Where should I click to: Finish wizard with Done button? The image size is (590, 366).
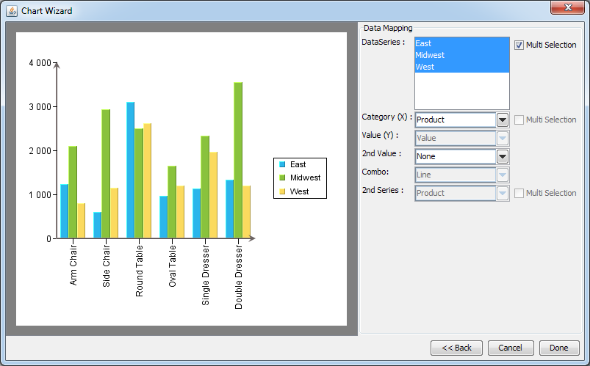558,348
